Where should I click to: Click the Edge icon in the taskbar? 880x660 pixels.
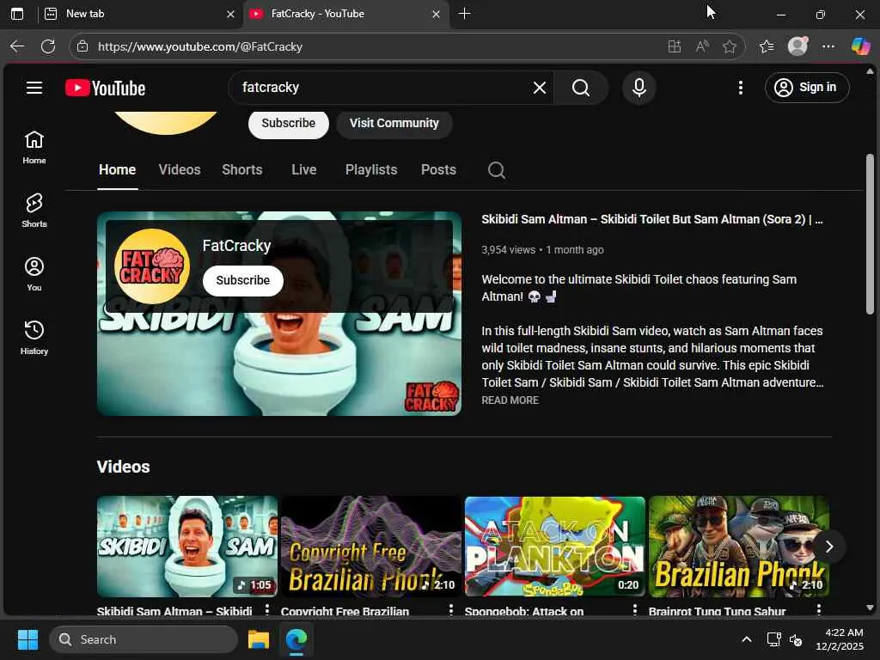[296, 639]
